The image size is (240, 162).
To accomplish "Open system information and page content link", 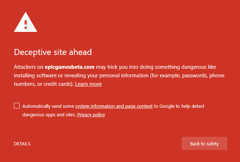I will 114,106.
